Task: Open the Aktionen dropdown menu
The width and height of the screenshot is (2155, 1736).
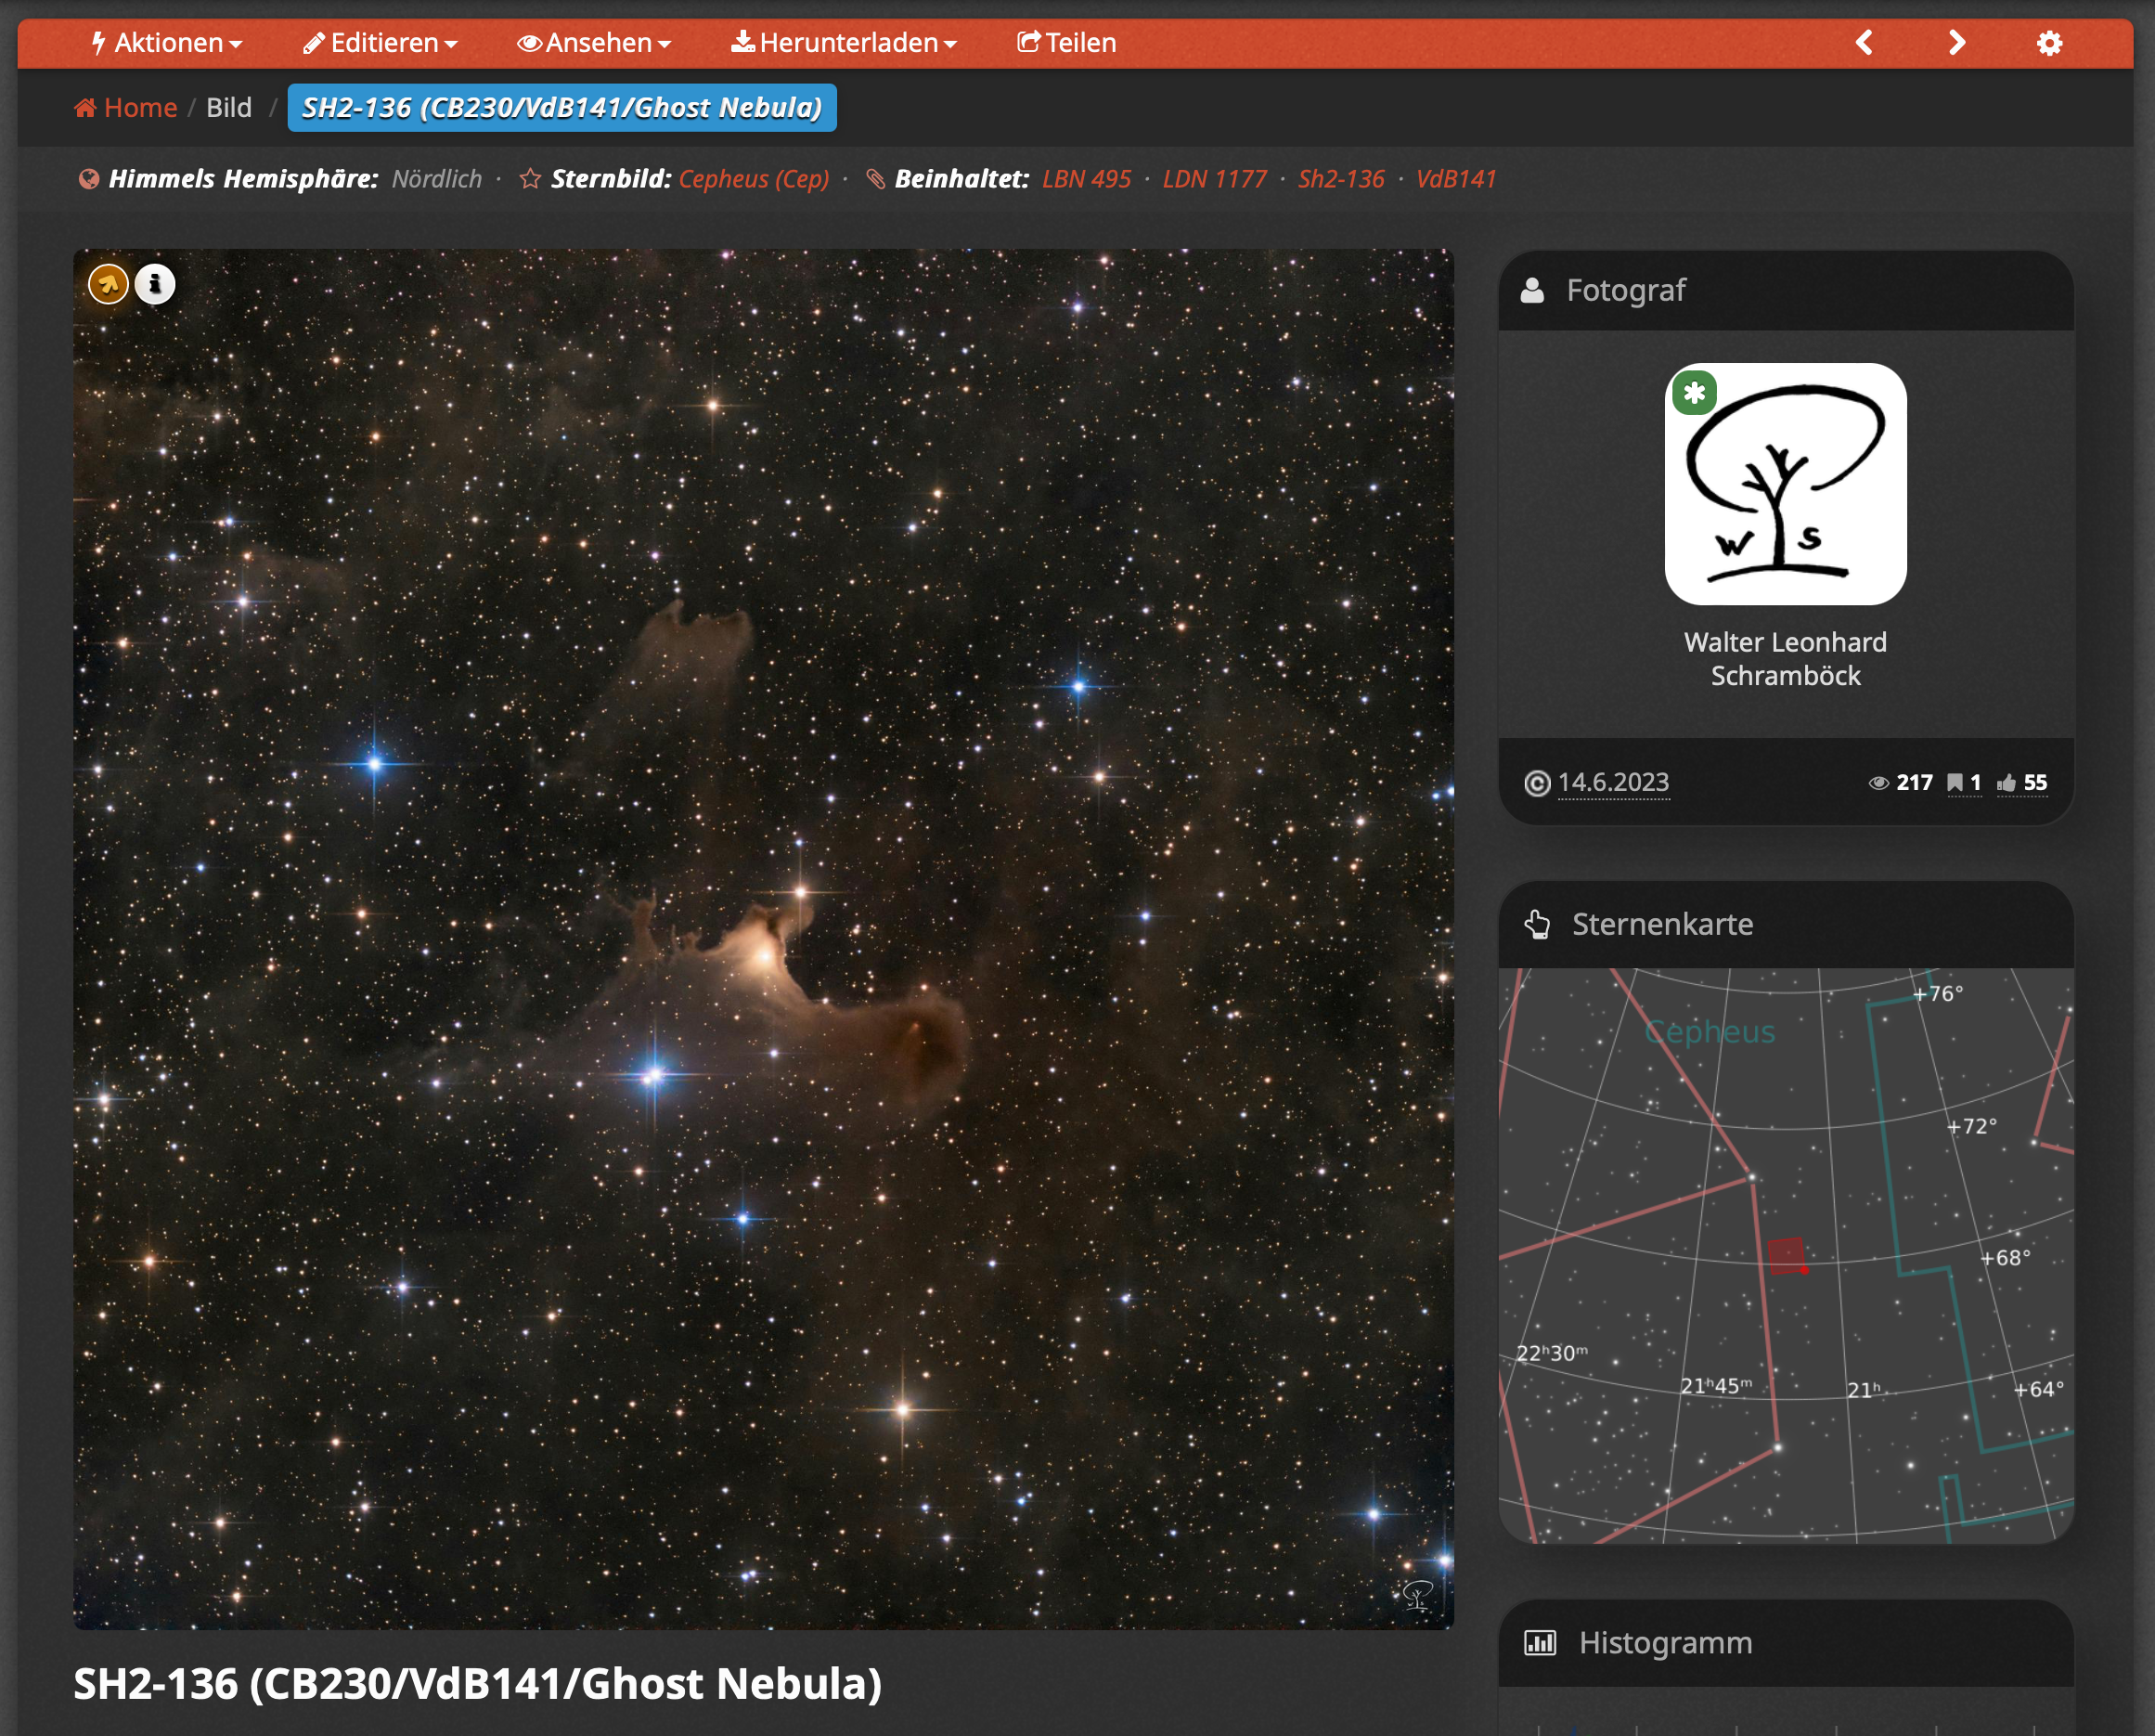Action: [x=167, y=43]
